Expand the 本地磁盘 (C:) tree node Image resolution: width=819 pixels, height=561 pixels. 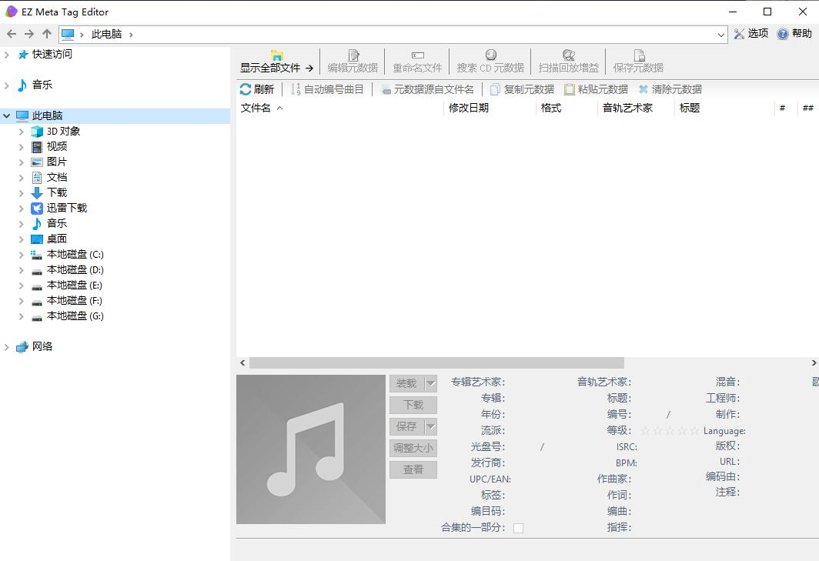[x=22, y=255]
